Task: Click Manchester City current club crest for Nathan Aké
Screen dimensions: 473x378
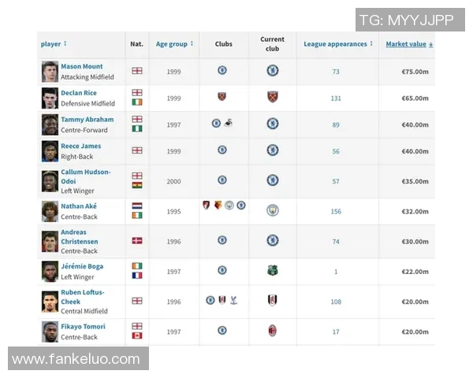Action: [272, 210]
